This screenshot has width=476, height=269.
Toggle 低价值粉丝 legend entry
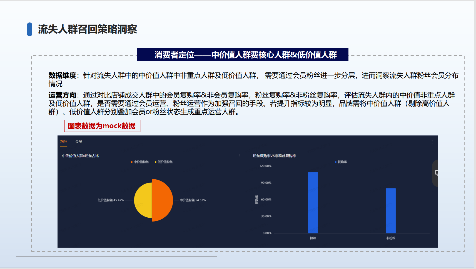[x=164, y=162]
